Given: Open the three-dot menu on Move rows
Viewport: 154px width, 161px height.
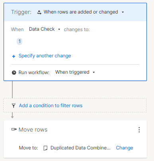Looking at the screenshot, I should 139,130.
